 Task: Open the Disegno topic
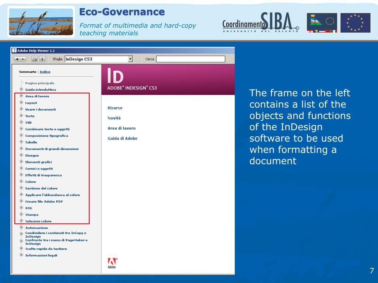click(32, 156)
